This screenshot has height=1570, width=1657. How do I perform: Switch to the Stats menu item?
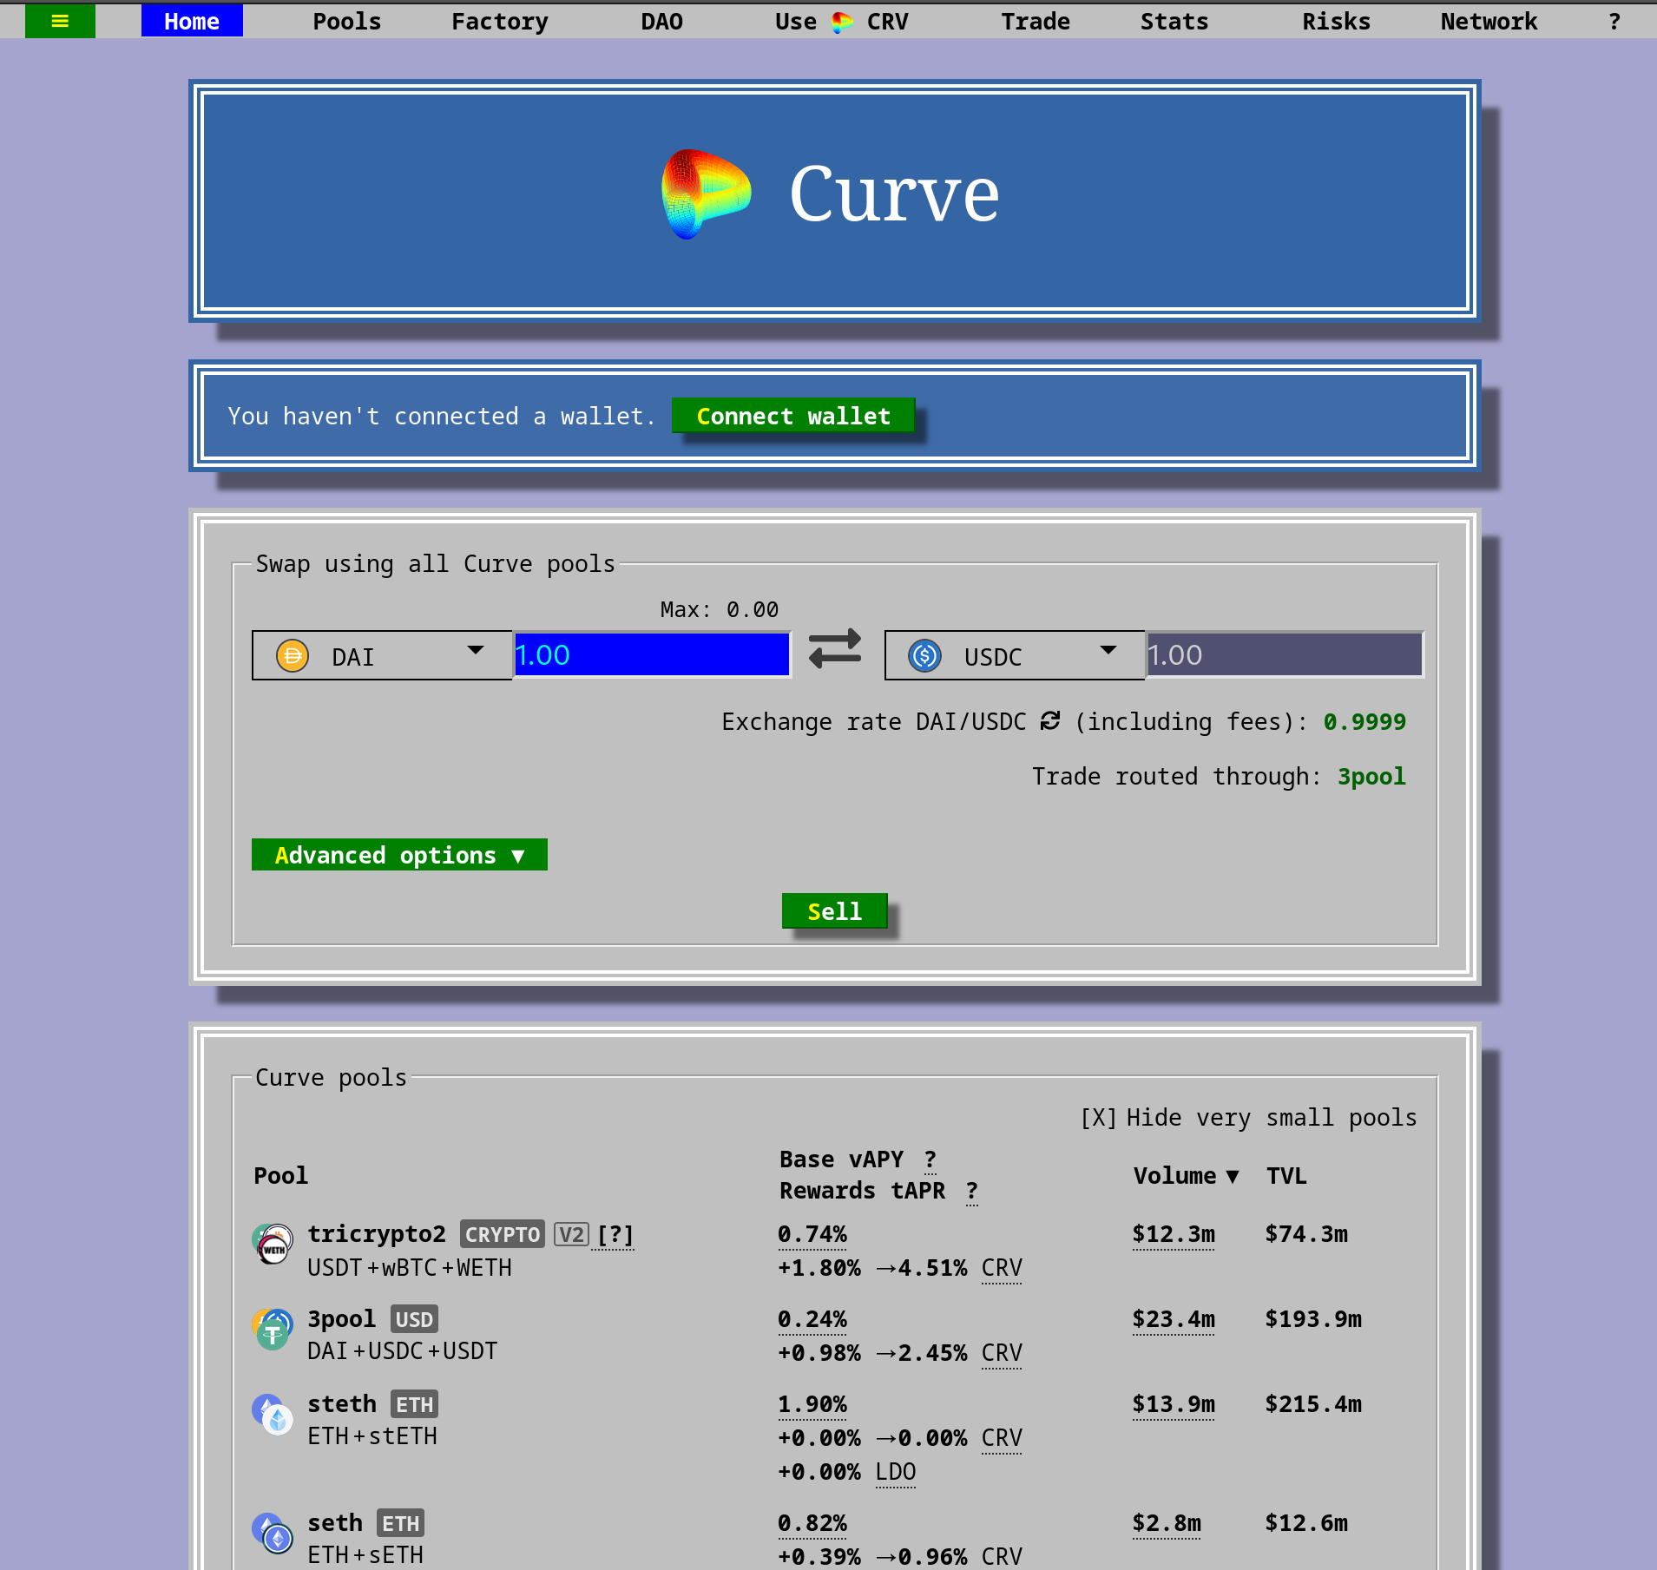tap(1174, 21)
